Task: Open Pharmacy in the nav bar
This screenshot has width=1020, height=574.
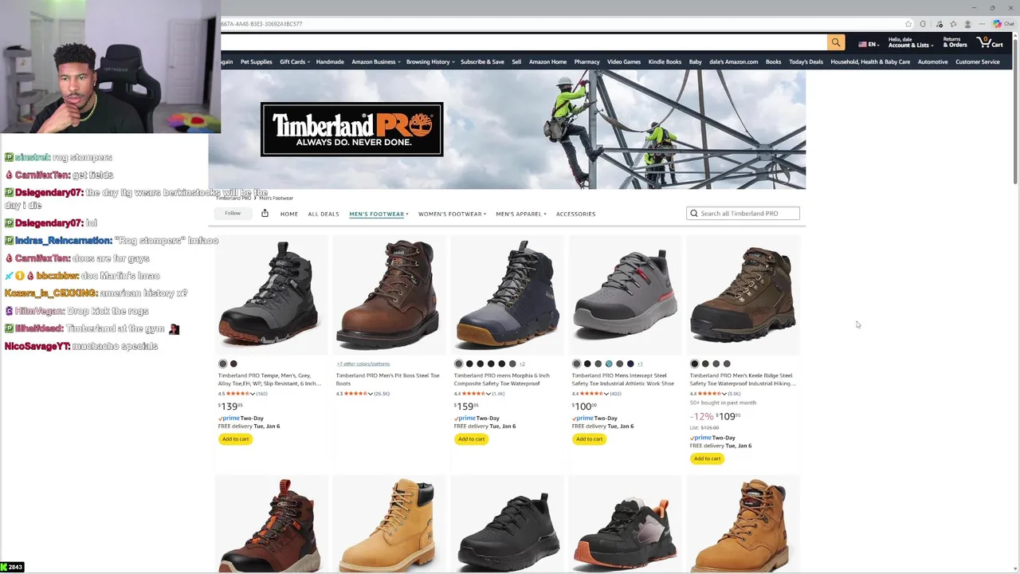Action: coord(586,61)
